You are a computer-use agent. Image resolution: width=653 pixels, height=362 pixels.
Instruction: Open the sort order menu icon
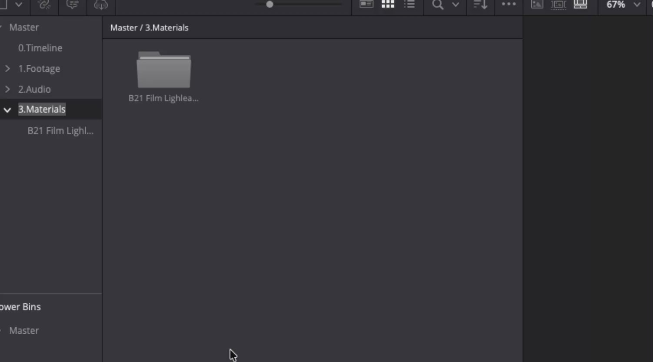480,5
